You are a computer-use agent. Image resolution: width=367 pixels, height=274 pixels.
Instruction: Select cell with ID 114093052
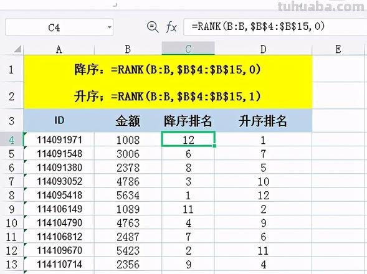(x=59, y=181)
